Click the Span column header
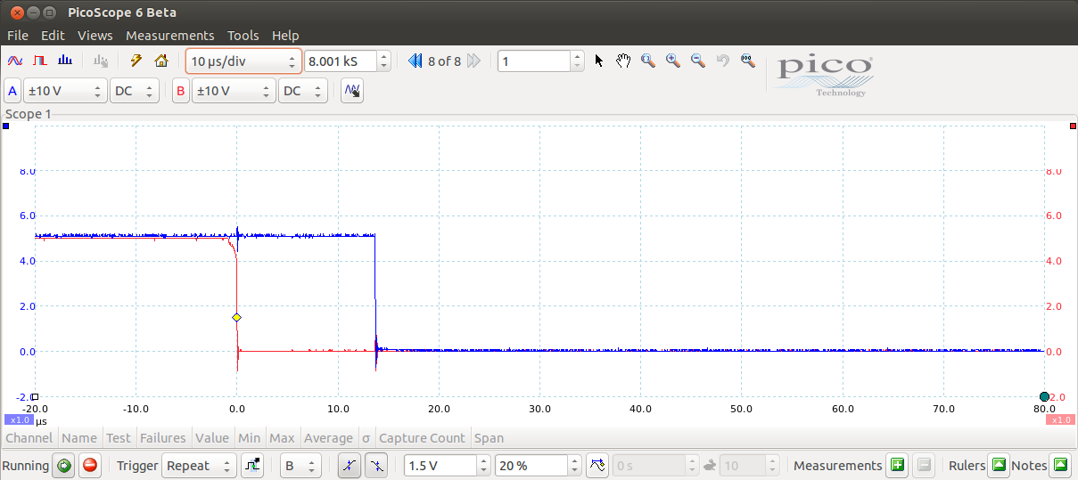 (489, 438)
